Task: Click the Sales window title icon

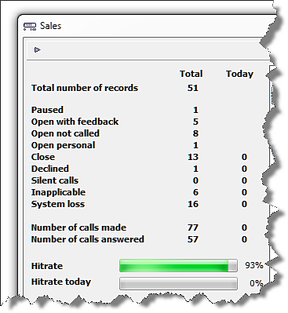Action: pyautogui.click(x=30, y=27)
